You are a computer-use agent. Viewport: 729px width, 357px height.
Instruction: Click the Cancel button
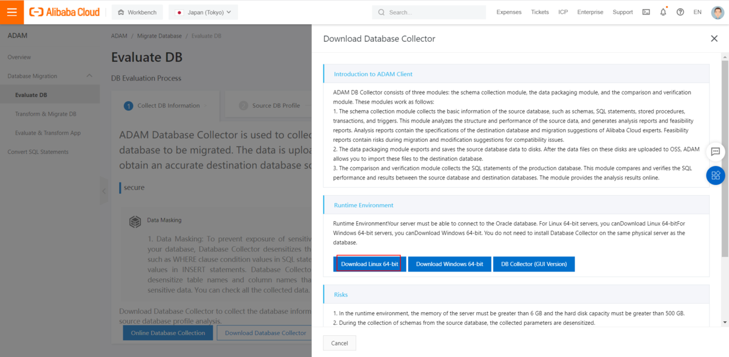point(340,343)
